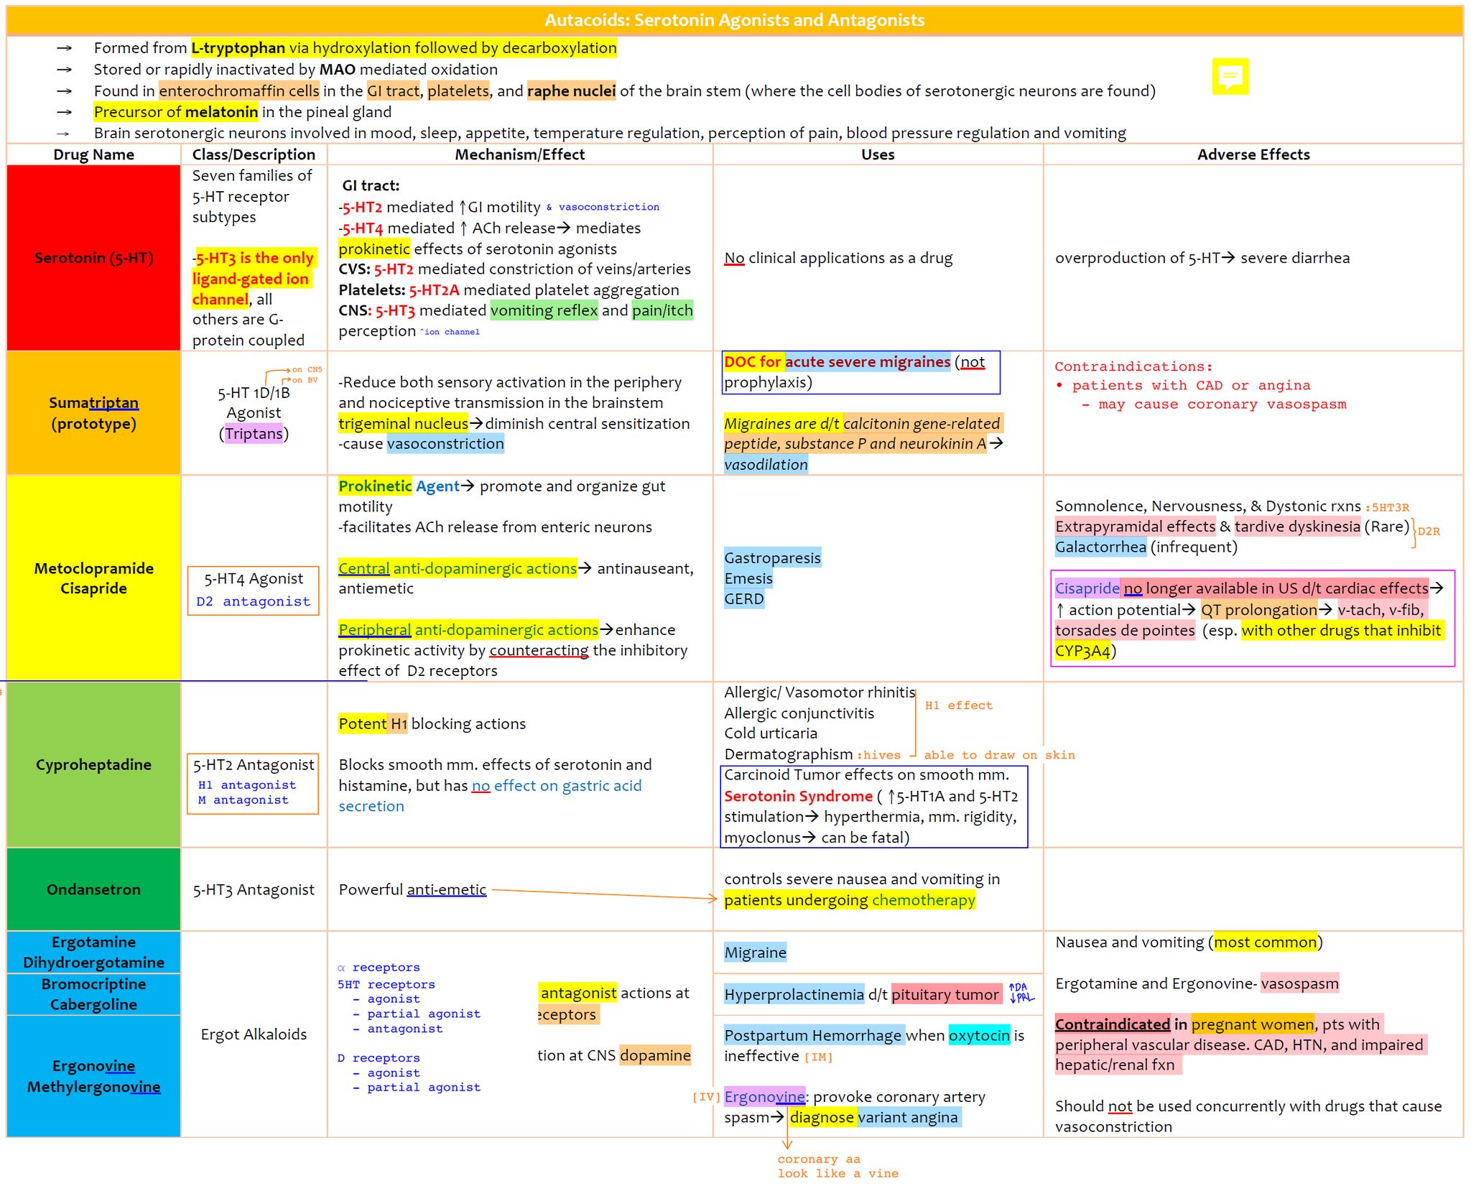
Task: Click the 'Hyperprolactinemia' highlighted word
Action: point(794,994)
